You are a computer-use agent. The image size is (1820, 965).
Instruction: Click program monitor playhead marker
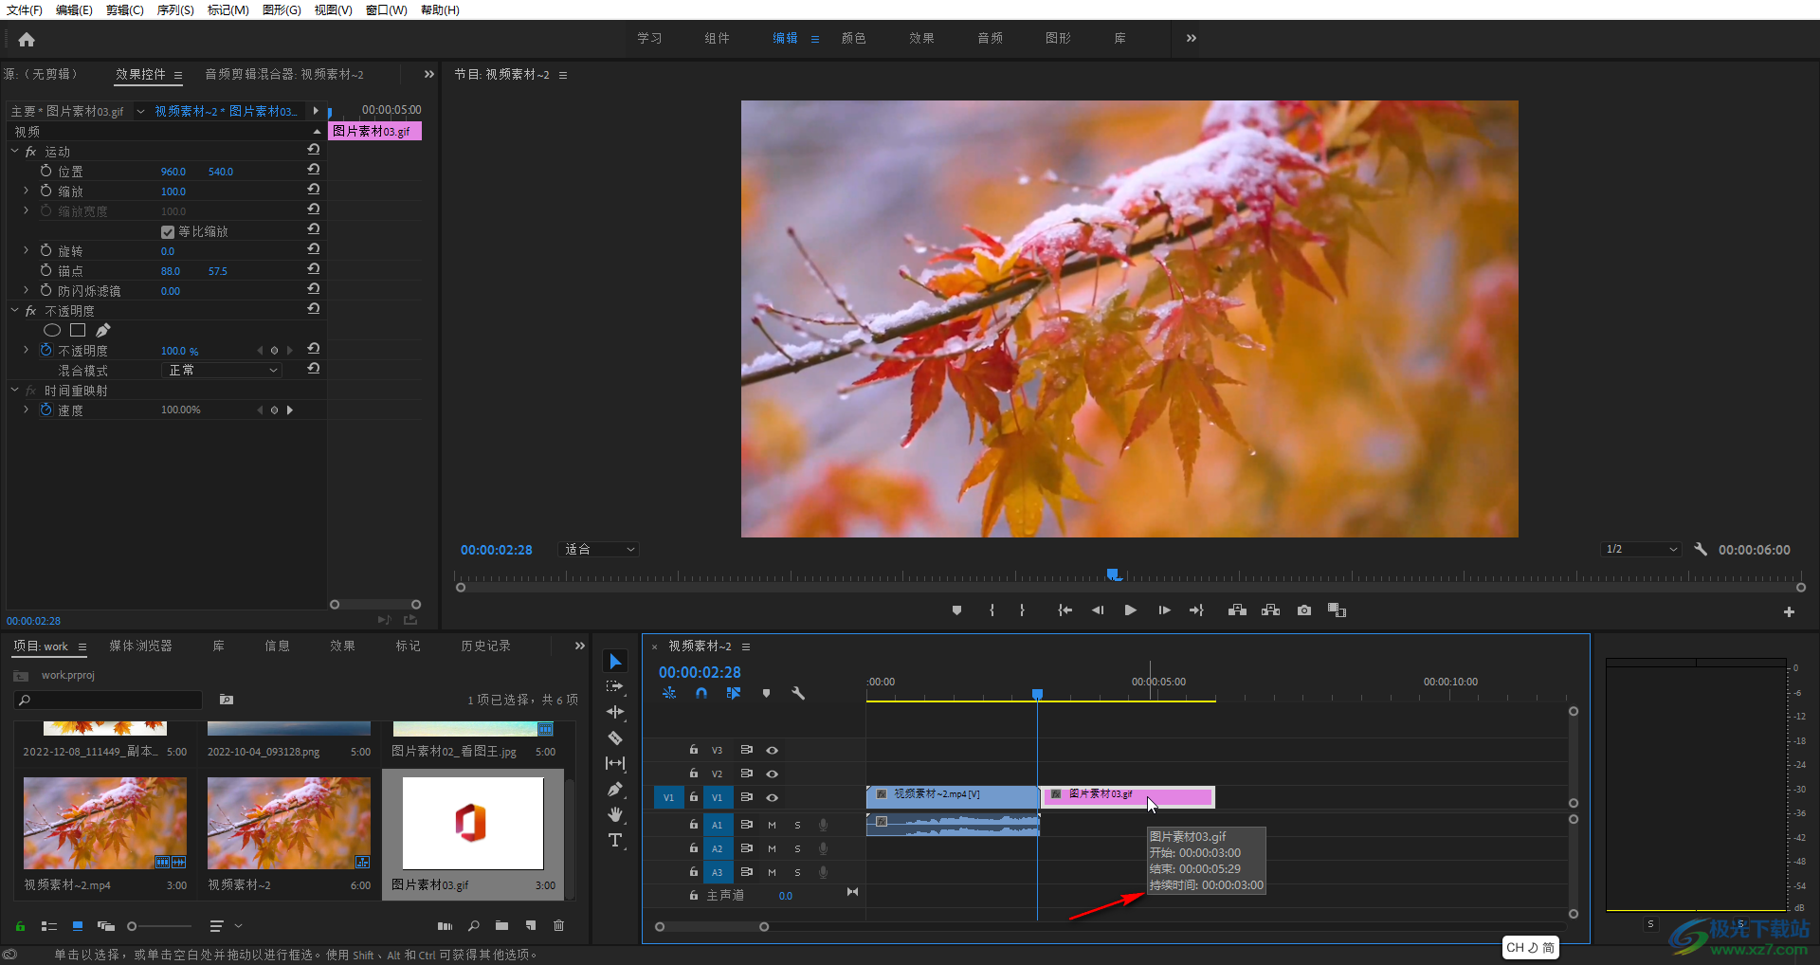point(1115,574)
